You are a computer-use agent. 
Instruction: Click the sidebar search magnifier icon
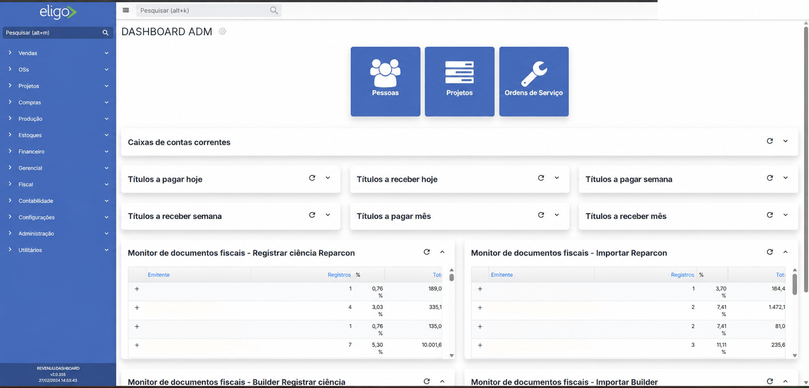(x=105, y=33)
